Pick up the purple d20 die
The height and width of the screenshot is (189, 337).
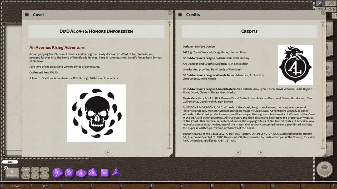point(57,173)
